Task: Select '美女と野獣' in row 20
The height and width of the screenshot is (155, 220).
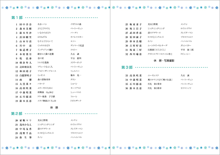Action: (x=43, y=120)
